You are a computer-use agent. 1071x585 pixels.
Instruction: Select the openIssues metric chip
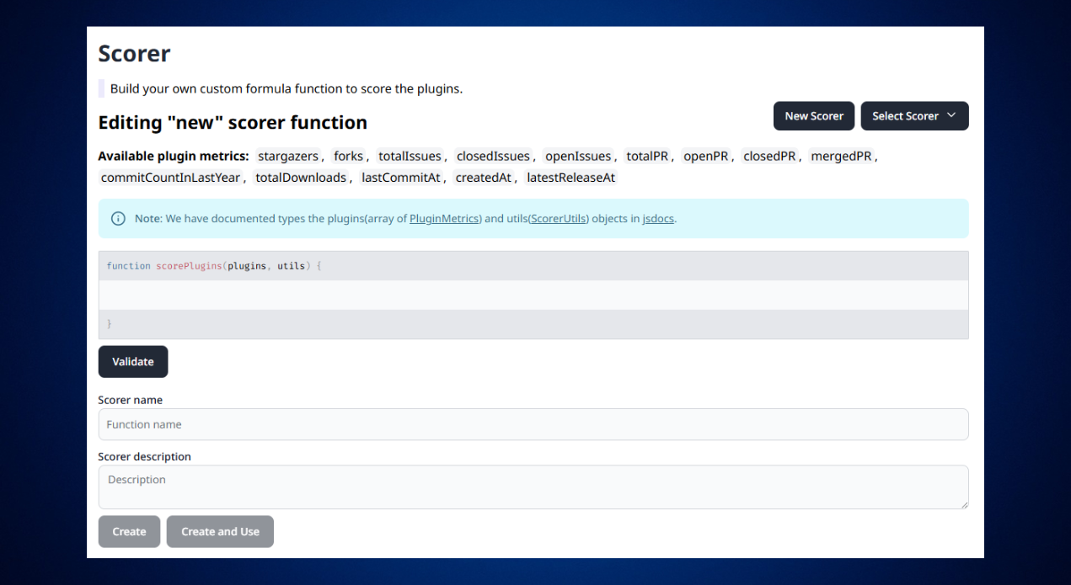578,156
